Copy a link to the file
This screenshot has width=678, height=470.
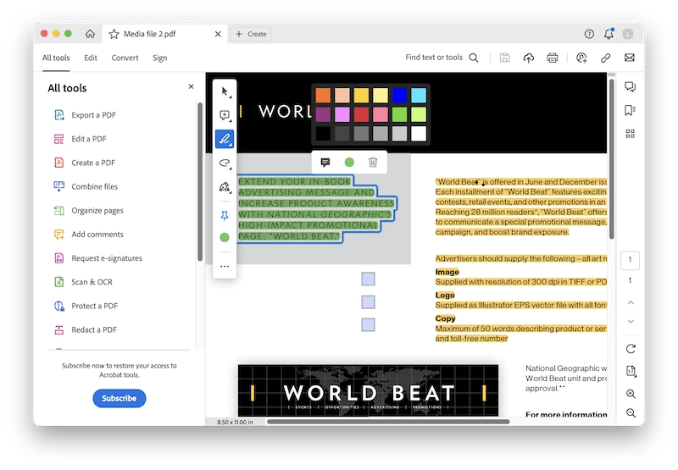click(605, 58)
